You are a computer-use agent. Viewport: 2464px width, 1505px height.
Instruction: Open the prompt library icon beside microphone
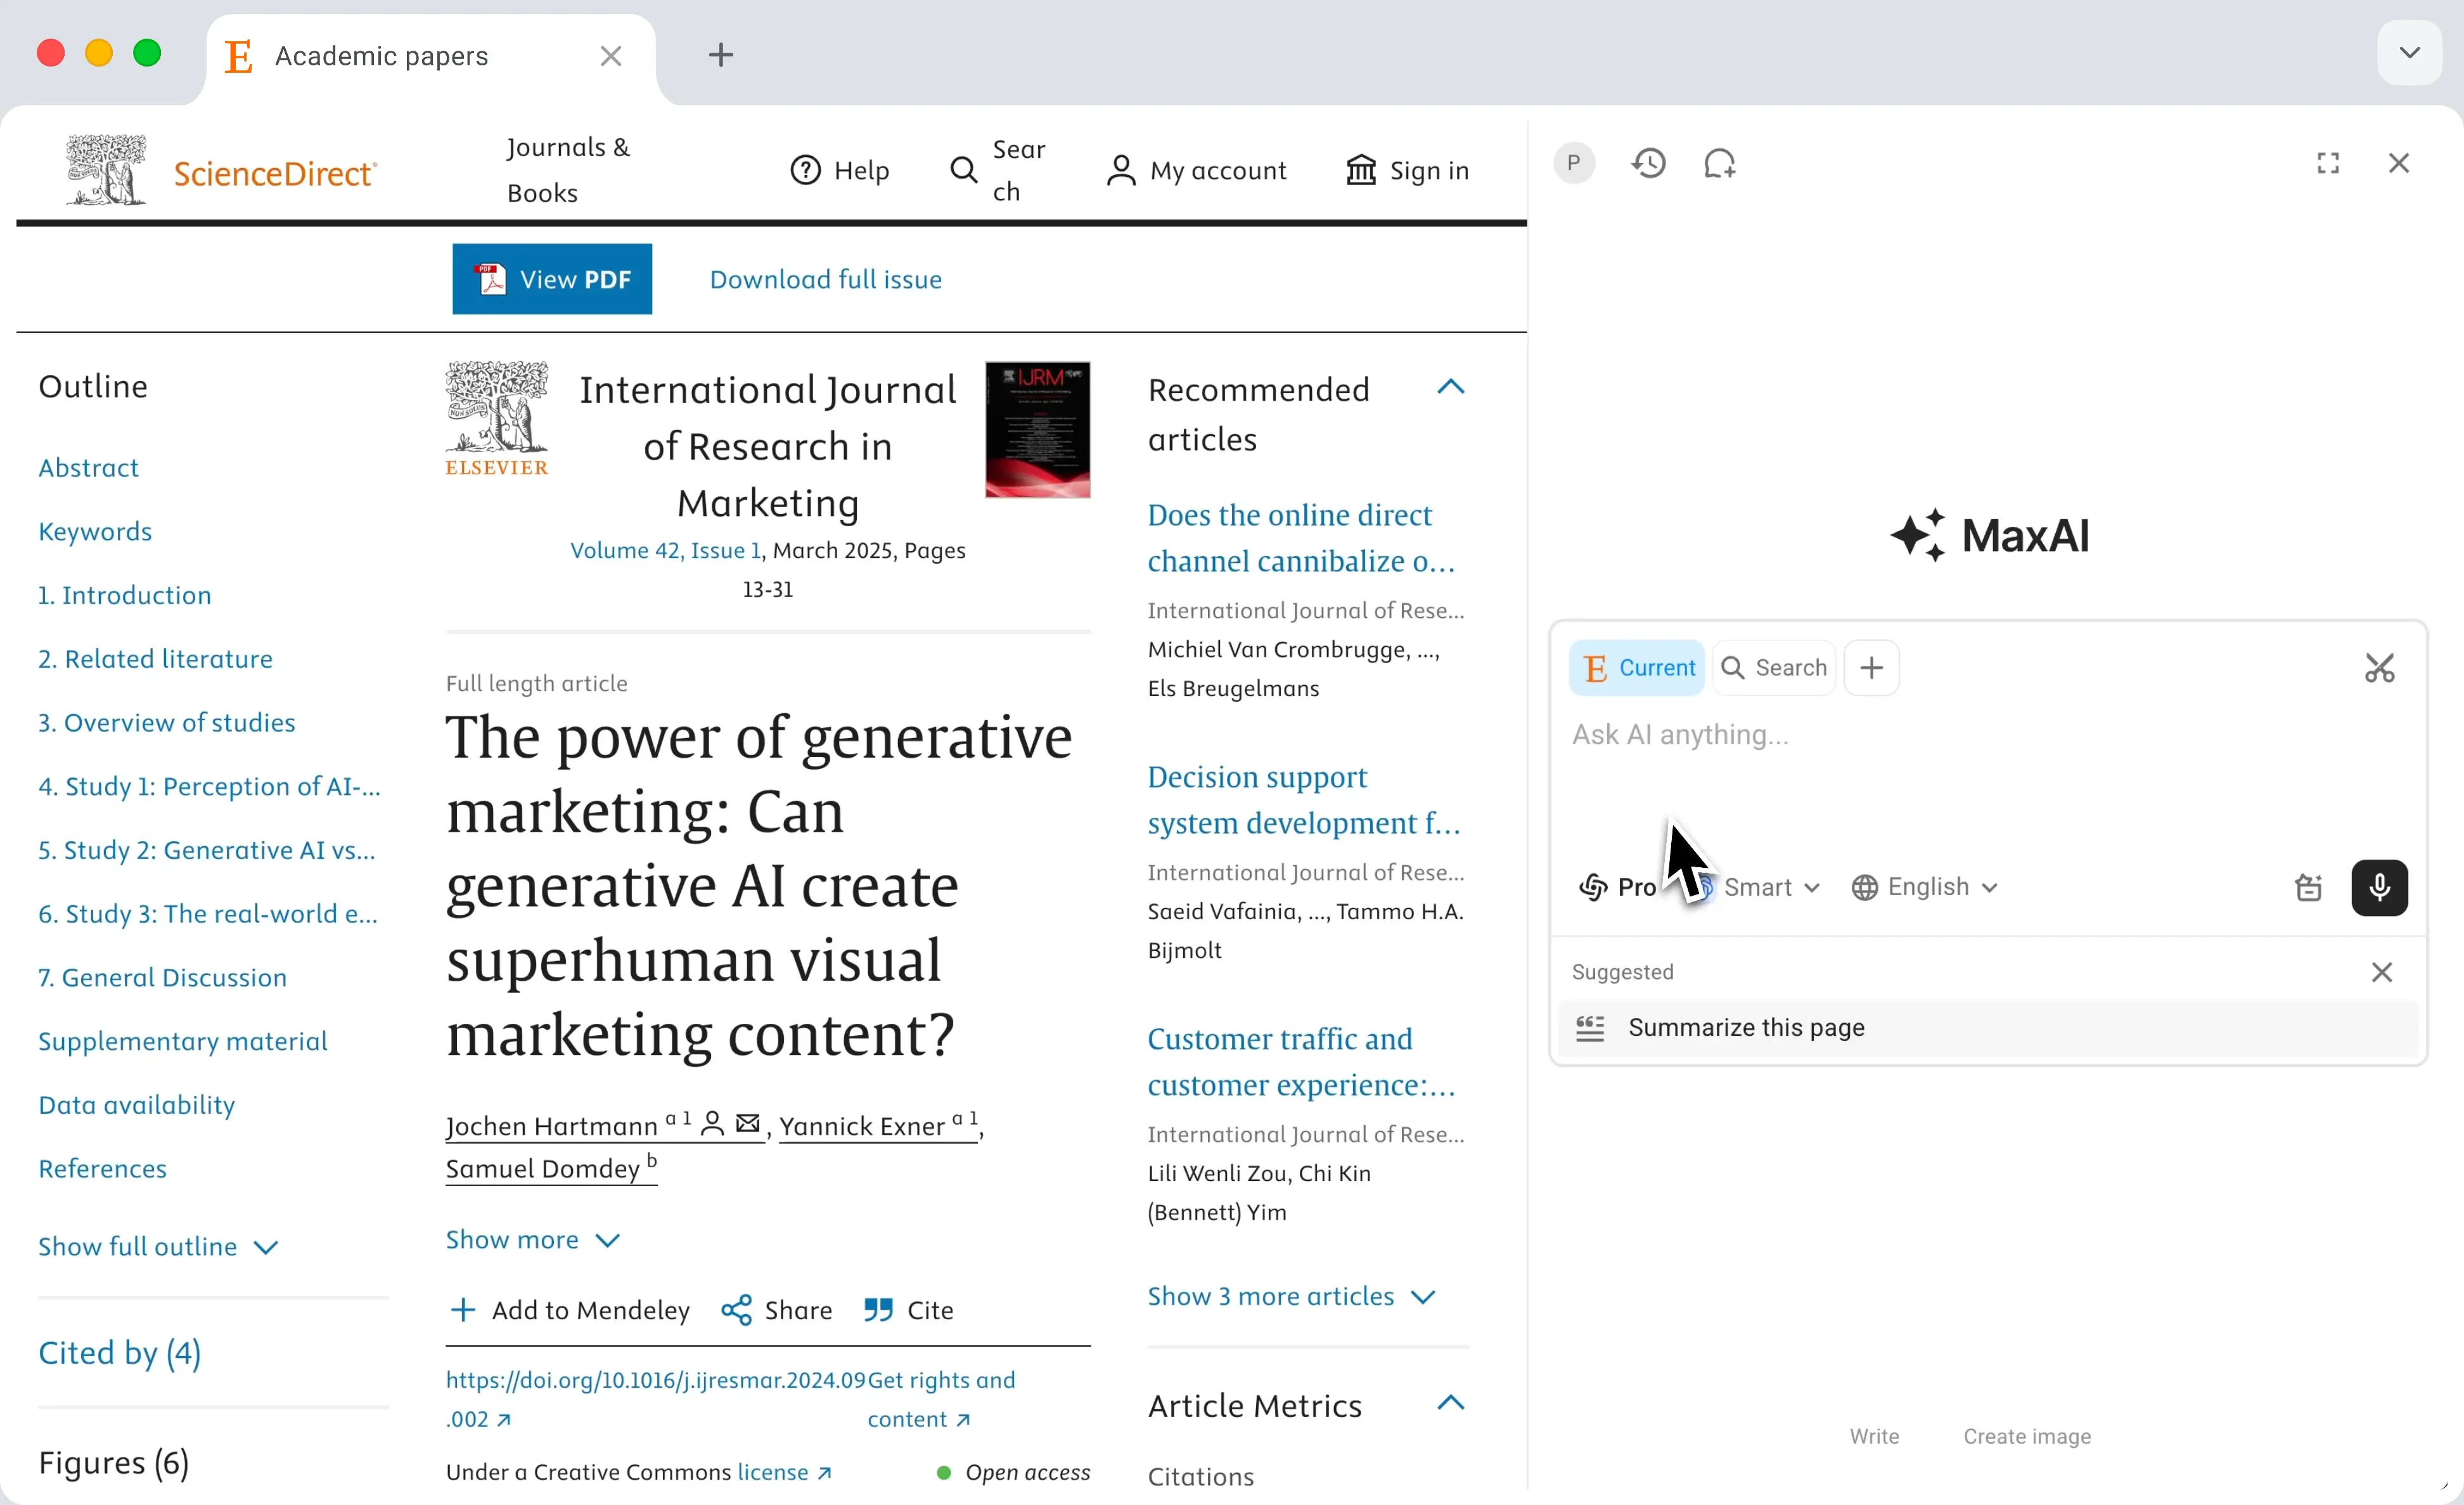click(x=2308, y=887)
